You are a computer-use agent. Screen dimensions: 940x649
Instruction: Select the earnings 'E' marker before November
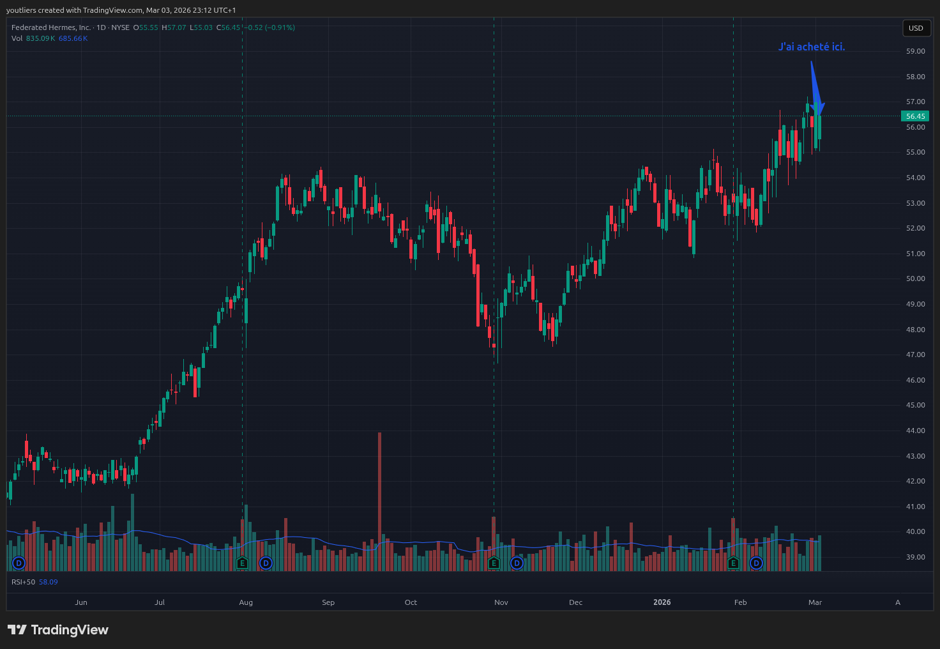[494, 563]
